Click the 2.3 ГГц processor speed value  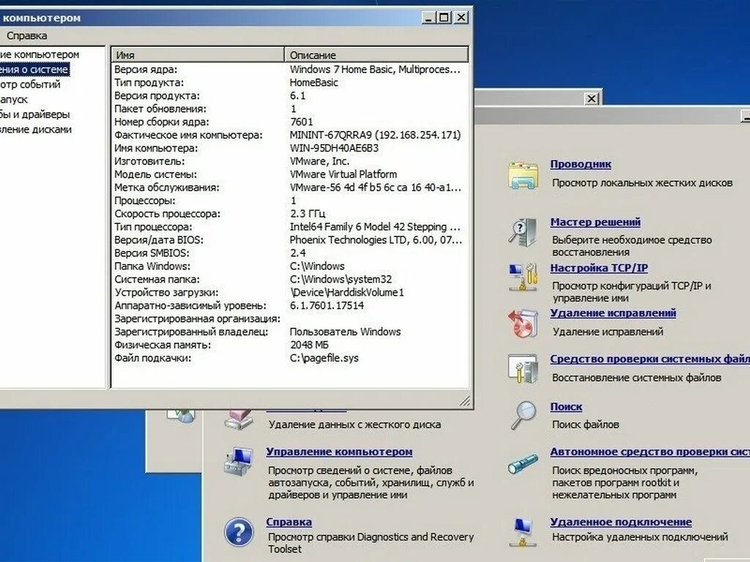click(x=308, y=214)
